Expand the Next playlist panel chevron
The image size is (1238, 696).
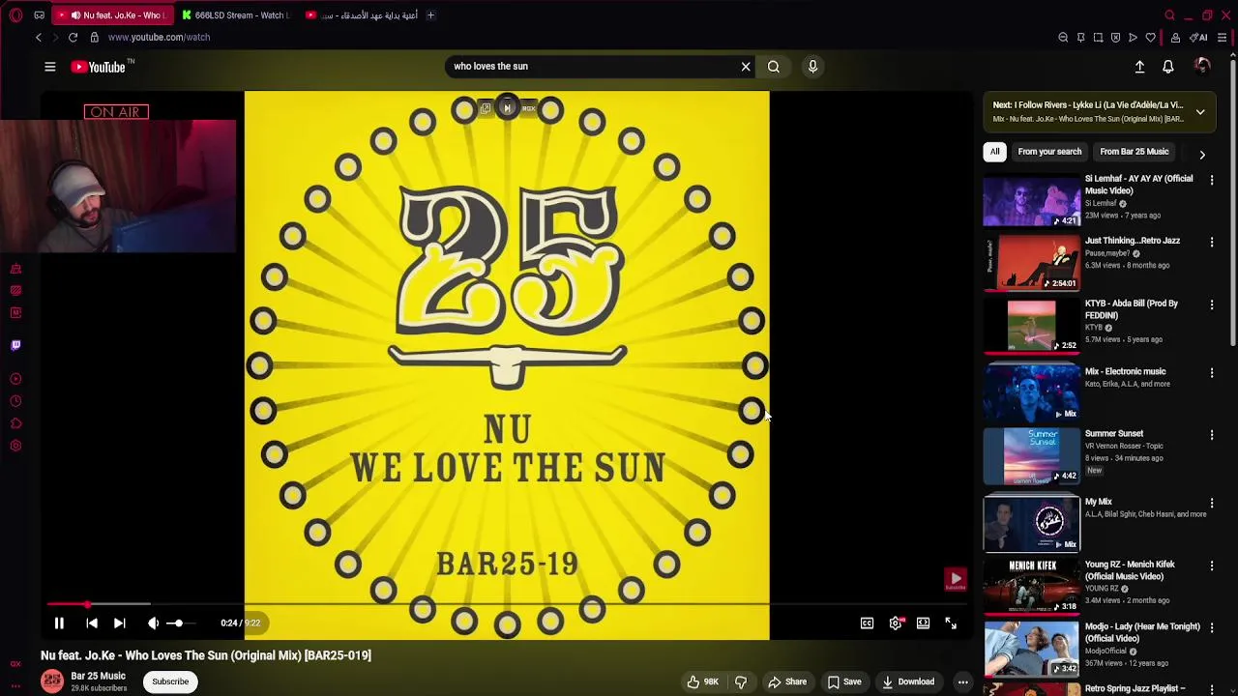click(x=1200, y=111)
